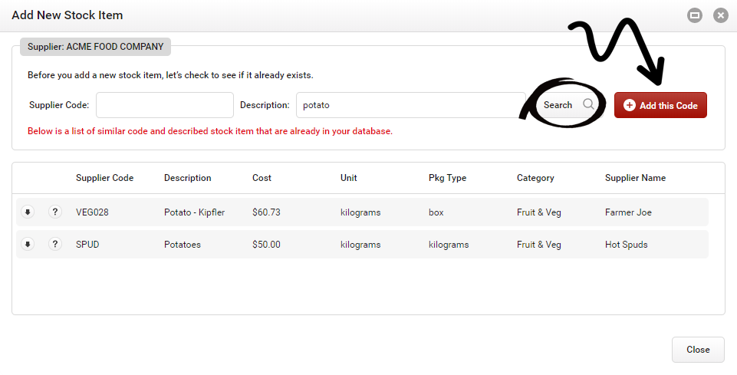Click the Cost column header
Image resolution: width=737 pixels, height=375 pixels.
pos(262,178)
